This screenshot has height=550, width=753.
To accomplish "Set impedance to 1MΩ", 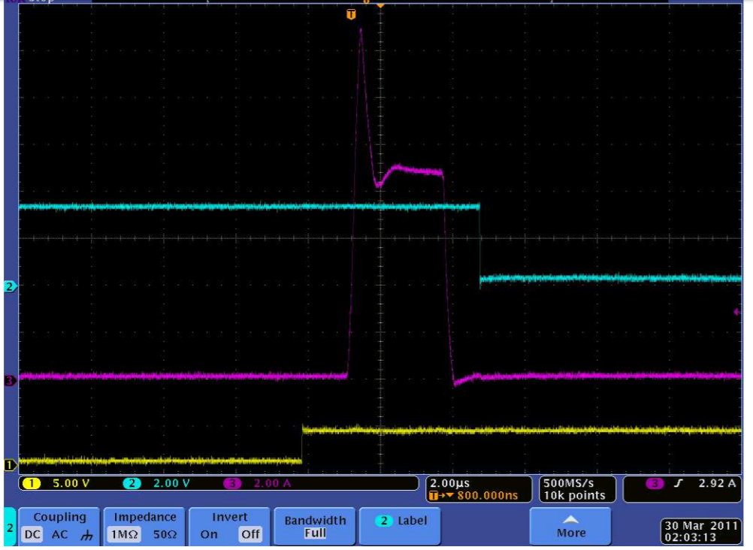I will coord(124,534).
